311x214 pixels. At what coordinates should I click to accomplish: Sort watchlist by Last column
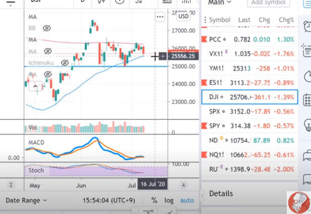tap(244, 20)
